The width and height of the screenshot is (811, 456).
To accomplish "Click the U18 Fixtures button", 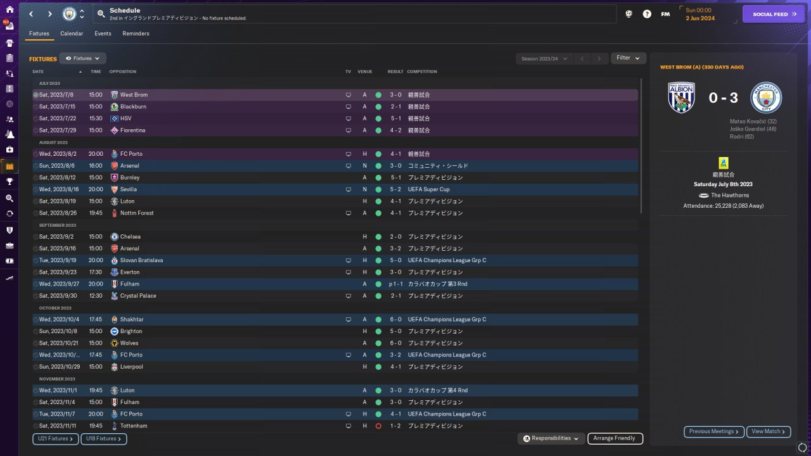I will click(x=104, y=438).
